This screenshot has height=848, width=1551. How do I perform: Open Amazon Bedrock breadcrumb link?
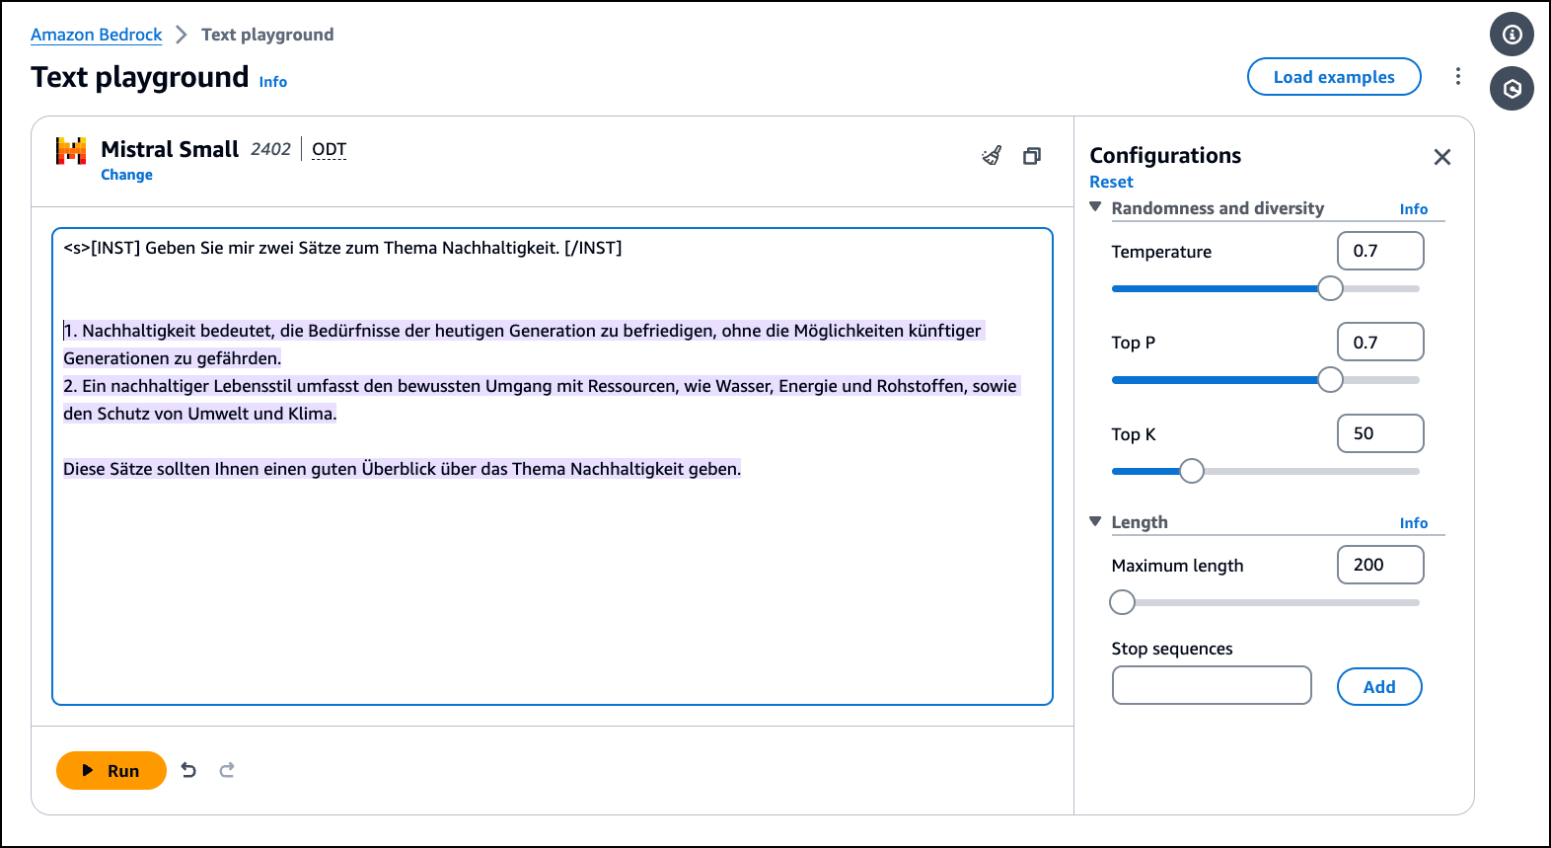point(96,35)
